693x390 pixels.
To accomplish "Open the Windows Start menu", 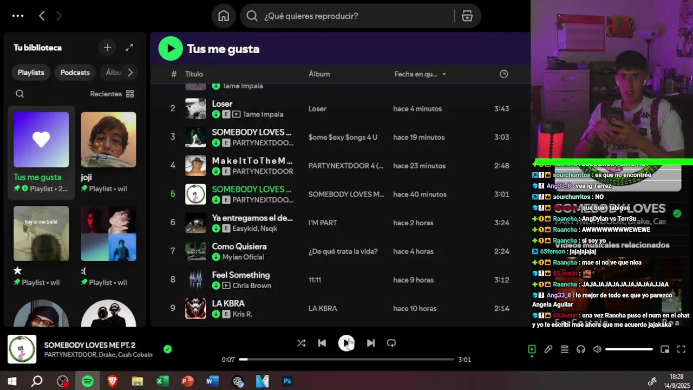I will pos(12,381).
